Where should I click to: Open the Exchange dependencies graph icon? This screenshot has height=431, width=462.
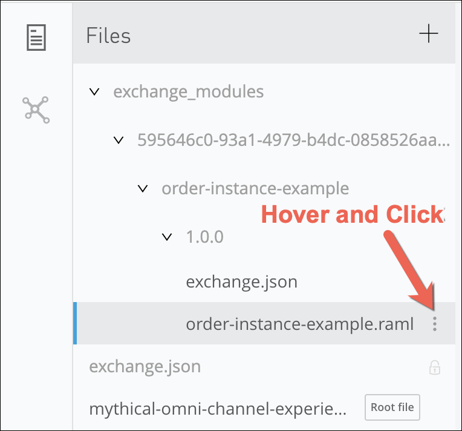pos(36,110)
